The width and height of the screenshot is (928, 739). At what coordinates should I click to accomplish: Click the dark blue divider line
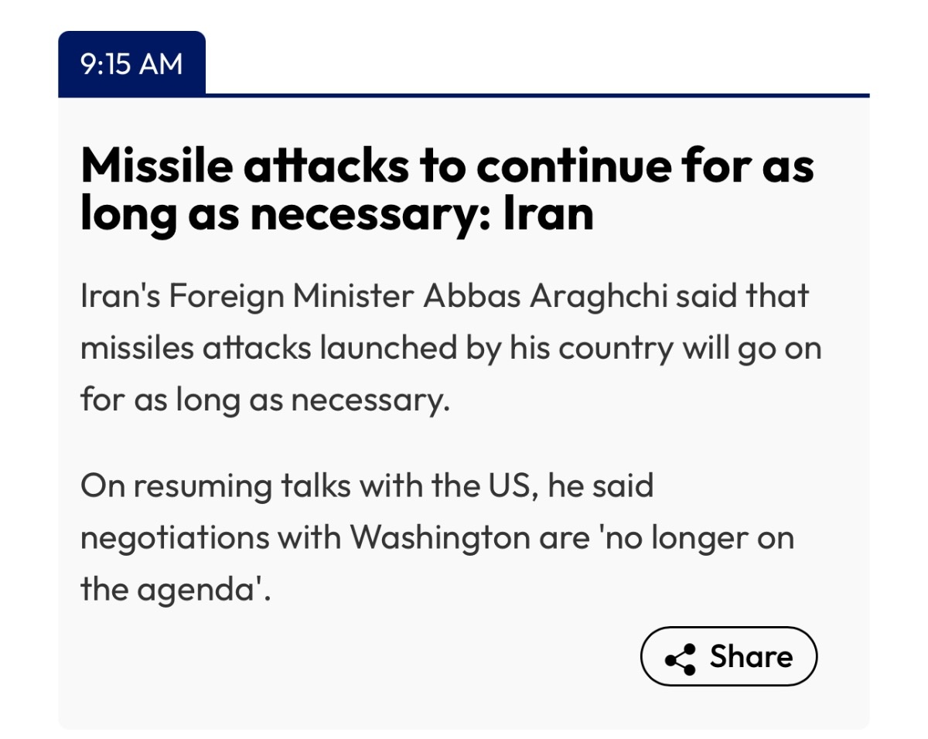pyautogui.click(x=537, y=95)
